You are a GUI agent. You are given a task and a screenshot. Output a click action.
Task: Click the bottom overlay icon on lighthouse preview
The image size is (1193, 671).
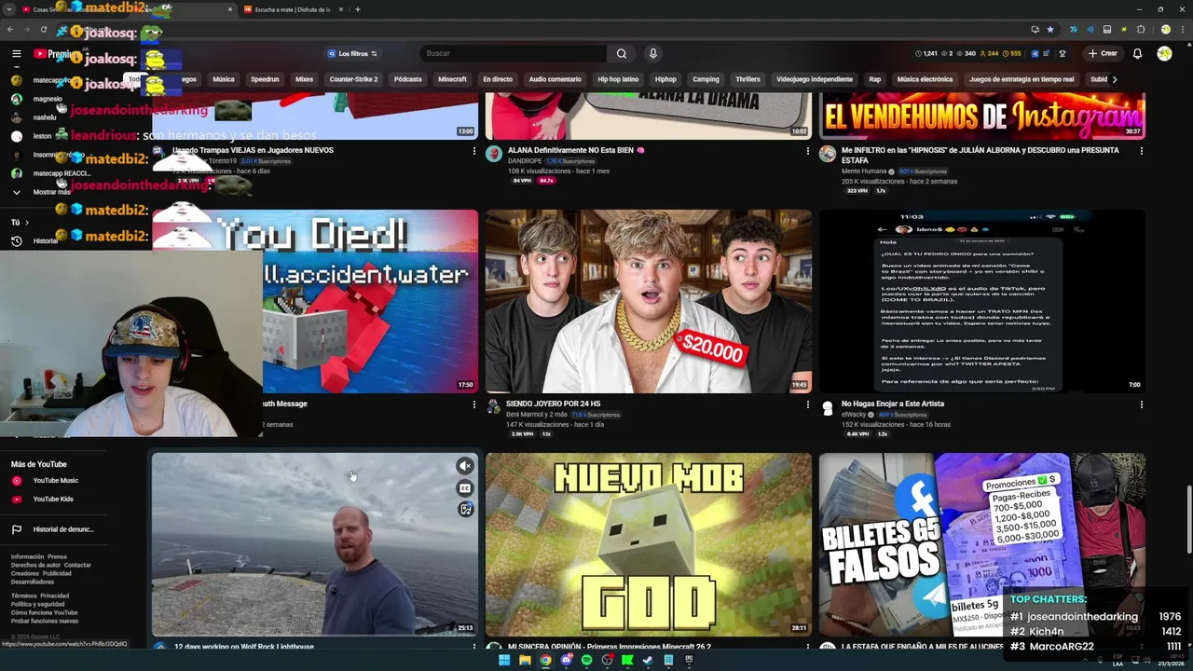tap(465, 509)
